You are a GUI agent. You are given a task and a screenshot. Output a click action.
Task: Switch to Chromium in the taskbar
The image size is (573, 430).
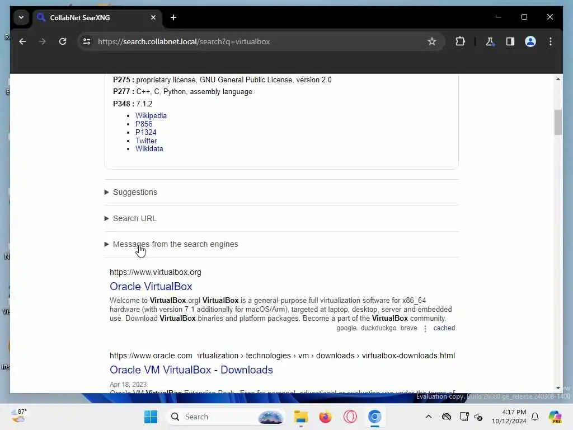coord(374,417)
